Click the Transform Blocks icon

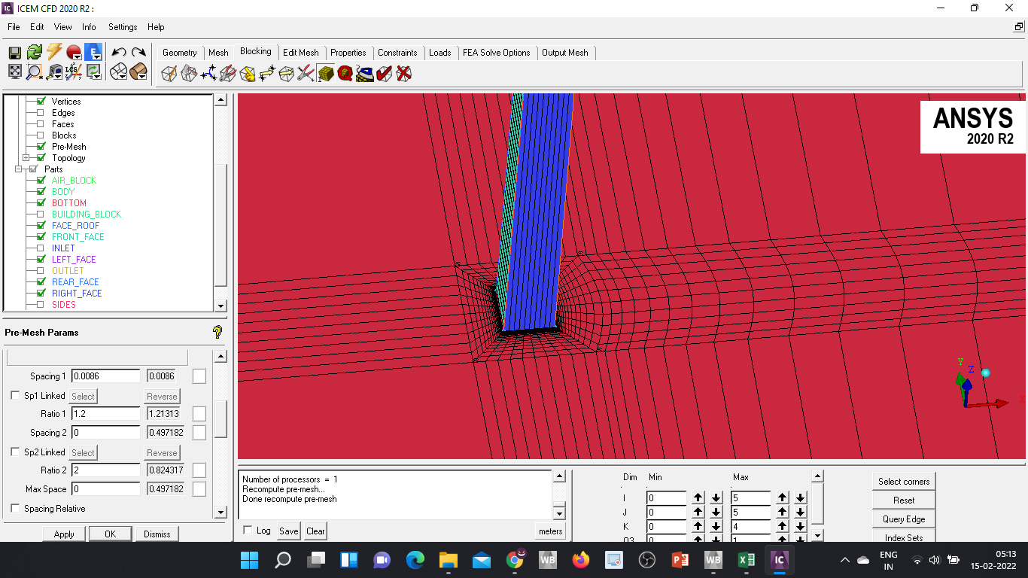[x=287, y=73]
